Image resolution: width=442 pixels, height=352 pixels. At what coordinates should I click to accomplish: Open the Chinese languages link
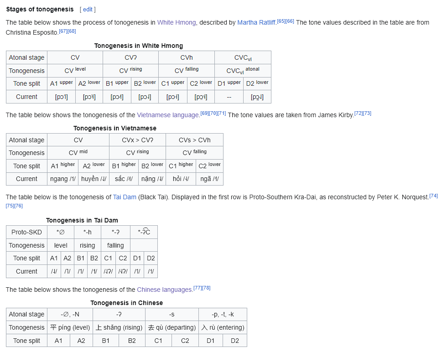click(x=164, y=290)
